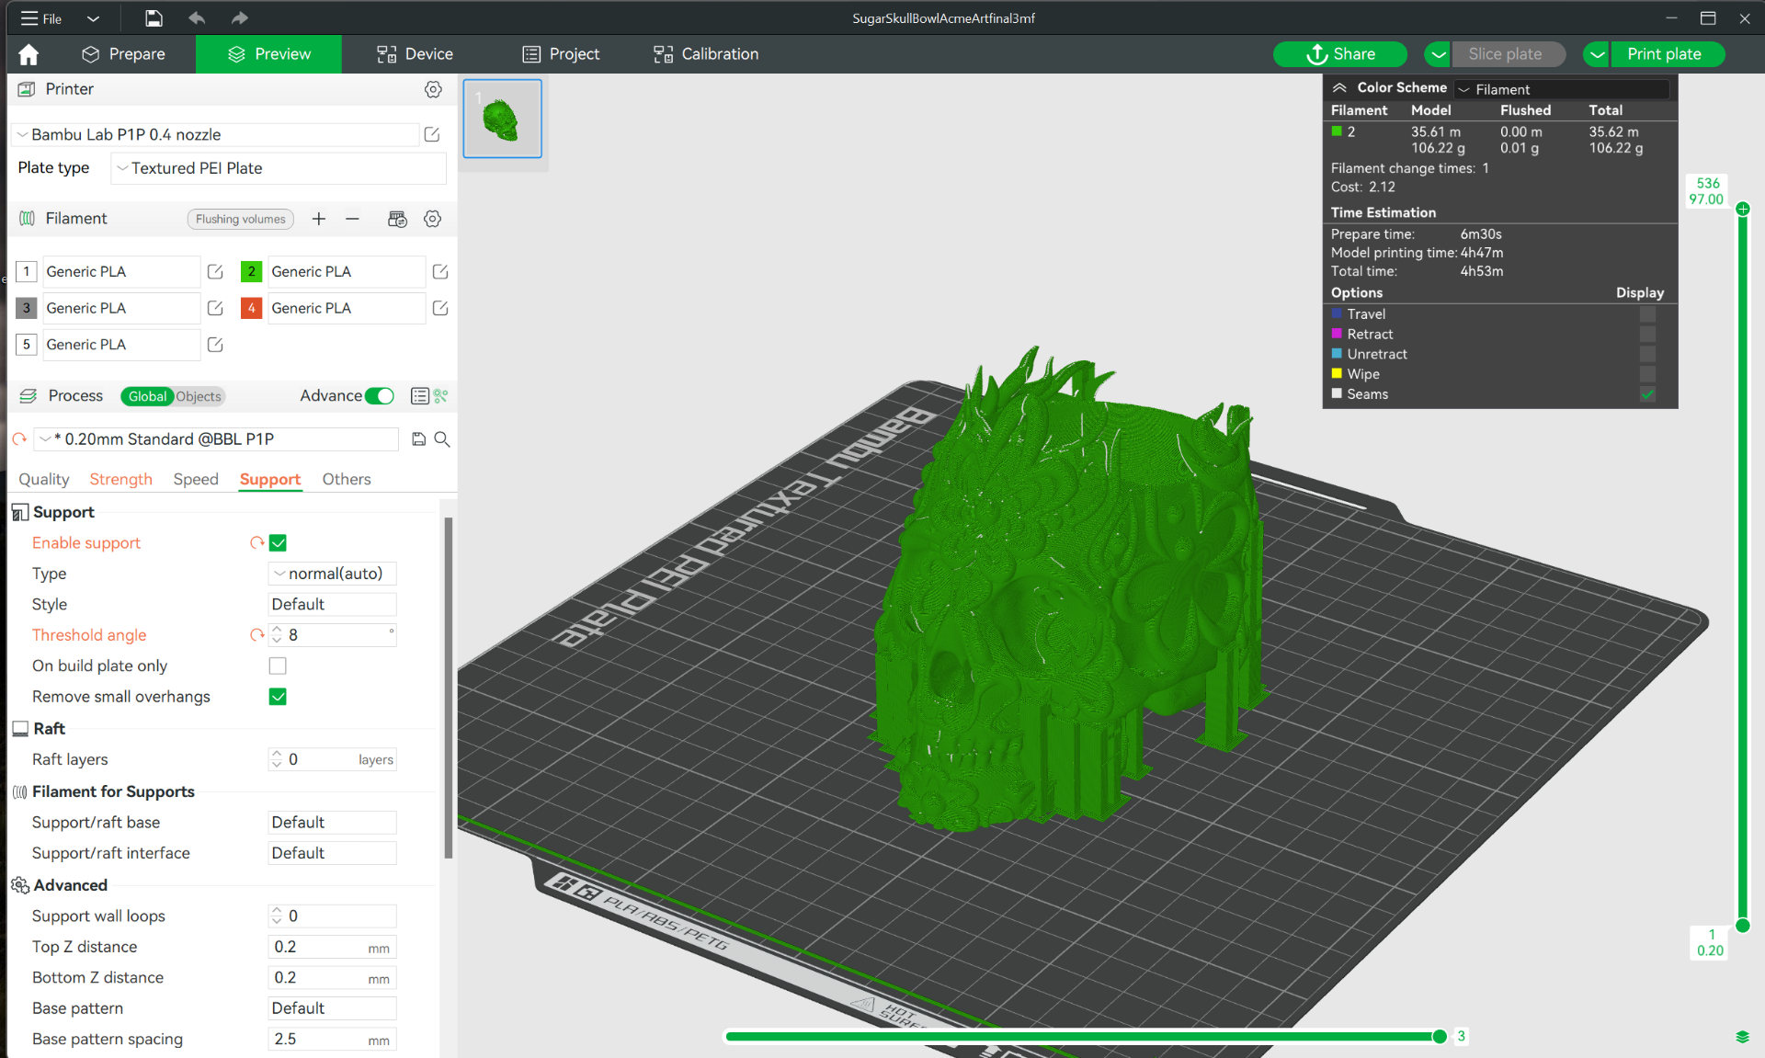Uncheck Remove small overhangs checkbox
The image size is (1765, 1058).
278,697
